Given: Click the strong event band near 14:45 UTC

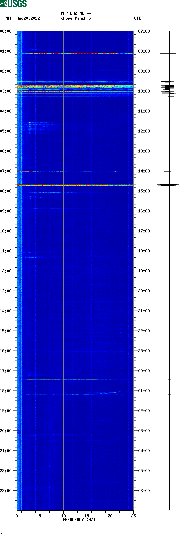Looking at the screenshot, I should (x=75, y=185).
